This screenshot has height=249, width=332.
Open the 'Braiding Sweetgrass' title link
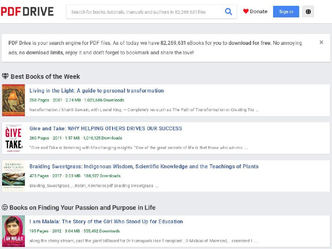(x=144, y=166)
